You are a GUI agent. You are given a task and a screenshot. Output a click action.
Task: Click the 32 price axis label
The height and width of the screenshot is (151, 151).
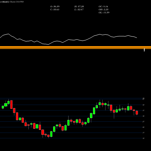point(143,116)
